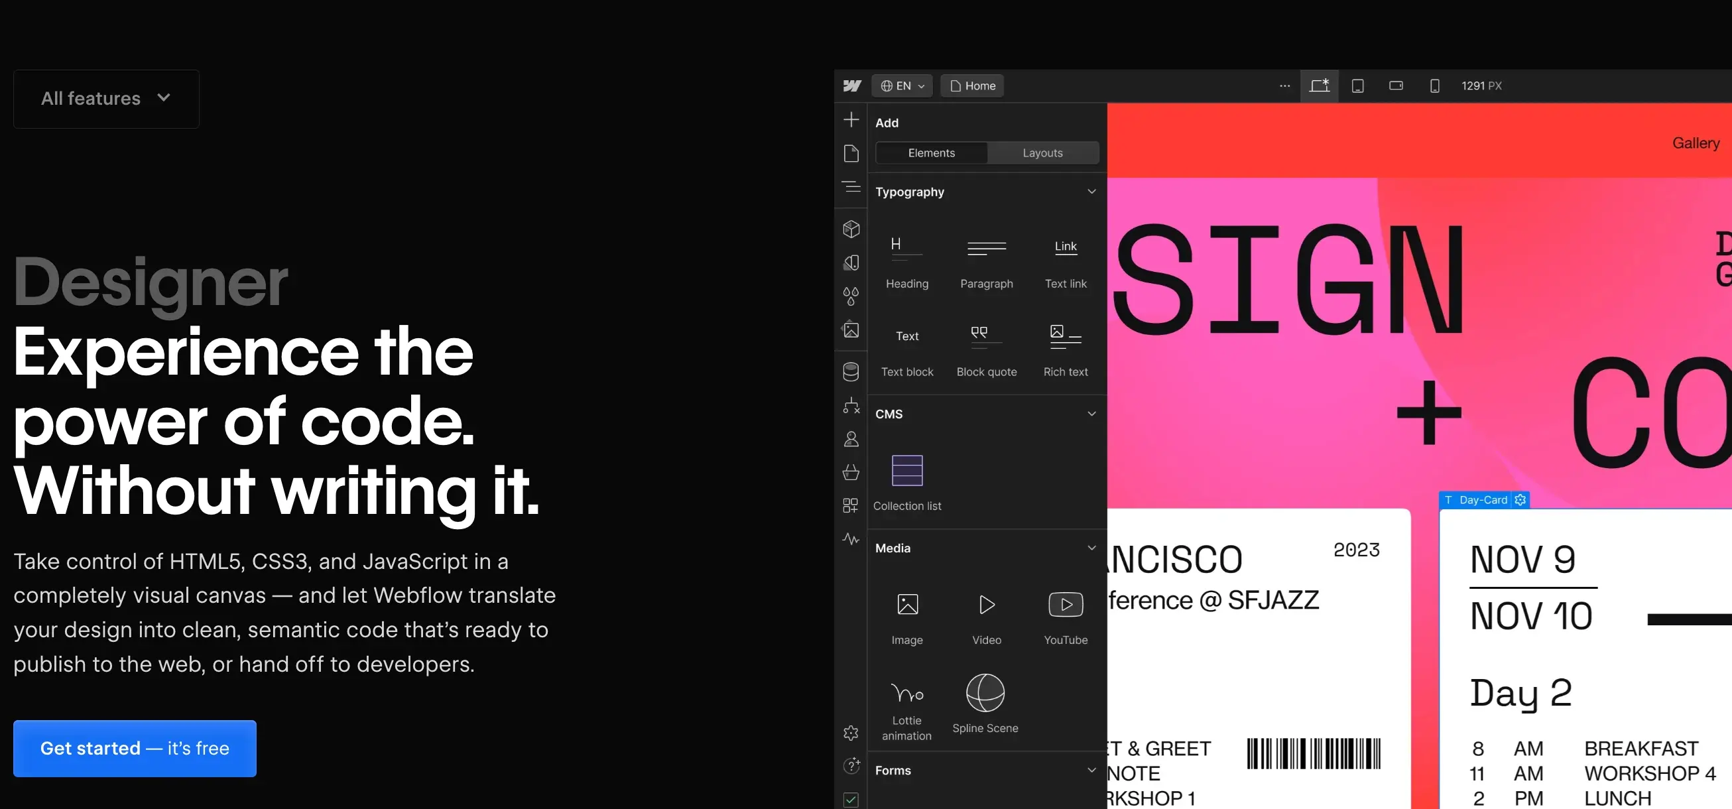Collapse the Media section
The image size is (1732, 809).
pyautogui.click(x=1091, y=548)
